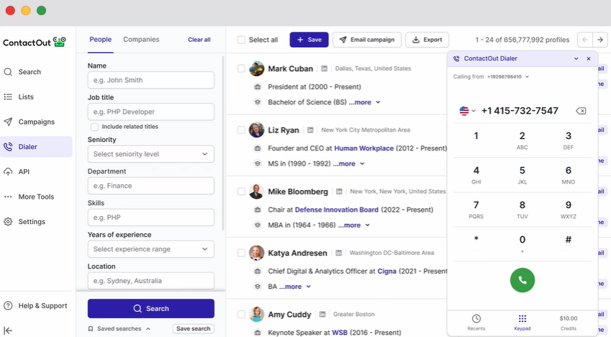Open Lists in the sidebar
The width and height of the screenshot is (611, 337).
19,96
